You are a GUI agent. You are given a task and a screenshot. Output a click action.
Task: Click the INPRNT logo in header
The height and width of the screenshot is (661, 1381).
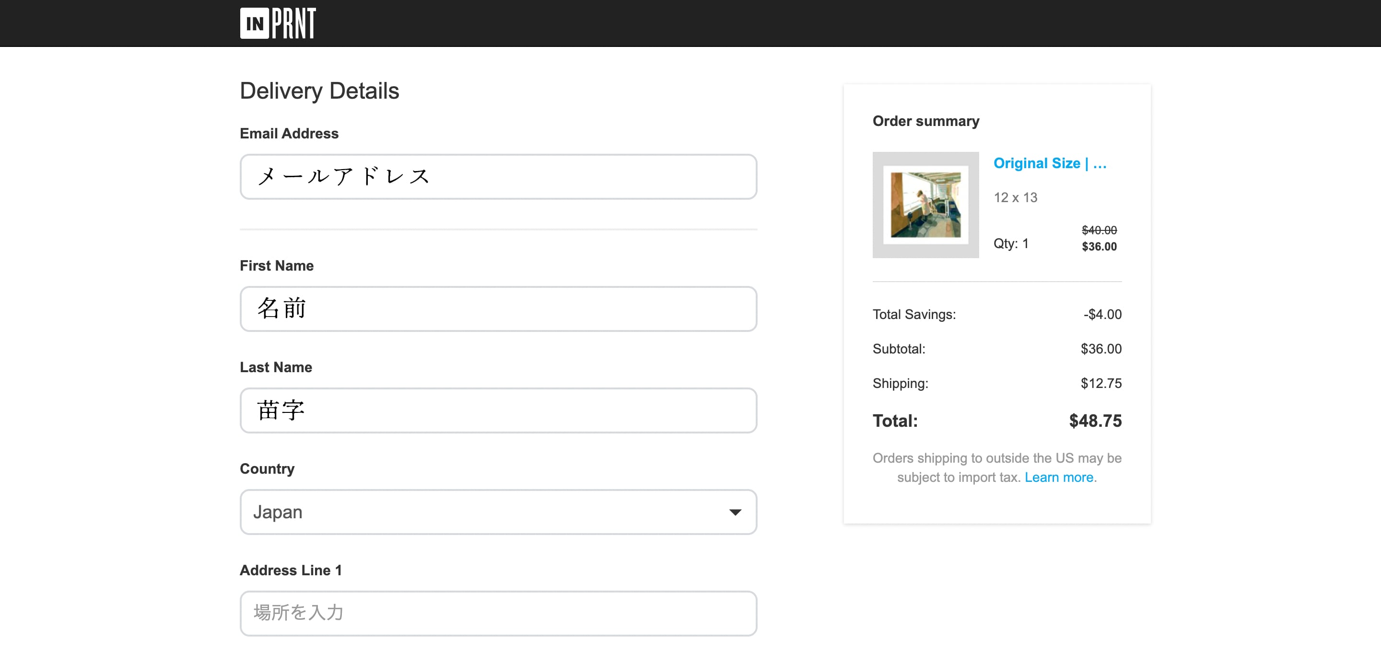coord(278,23)
